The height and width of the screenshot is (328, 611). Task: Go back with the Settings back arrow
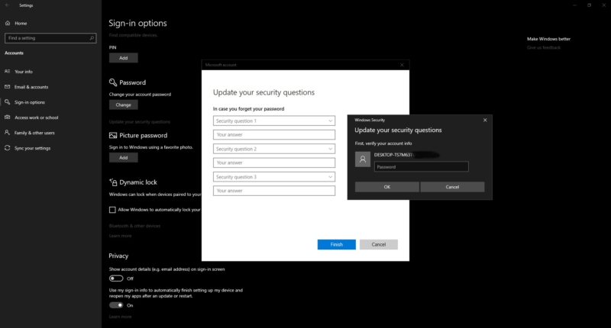pos(8,5)
